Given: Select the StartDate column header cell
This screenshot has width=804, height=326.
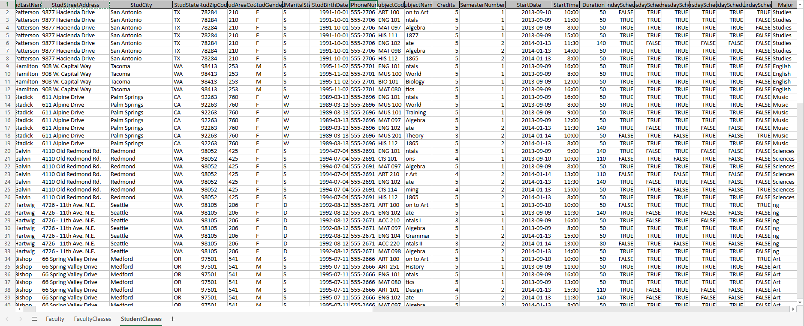Looking at the screenshot, I should tap(529, 5).
